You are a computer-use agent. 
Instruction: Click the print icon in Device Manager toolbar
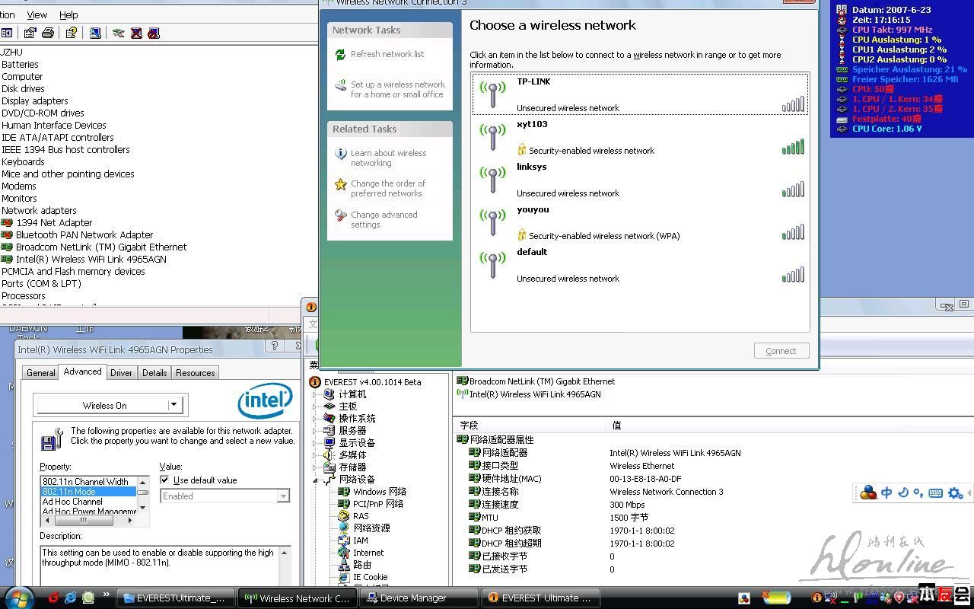point(48,33)
